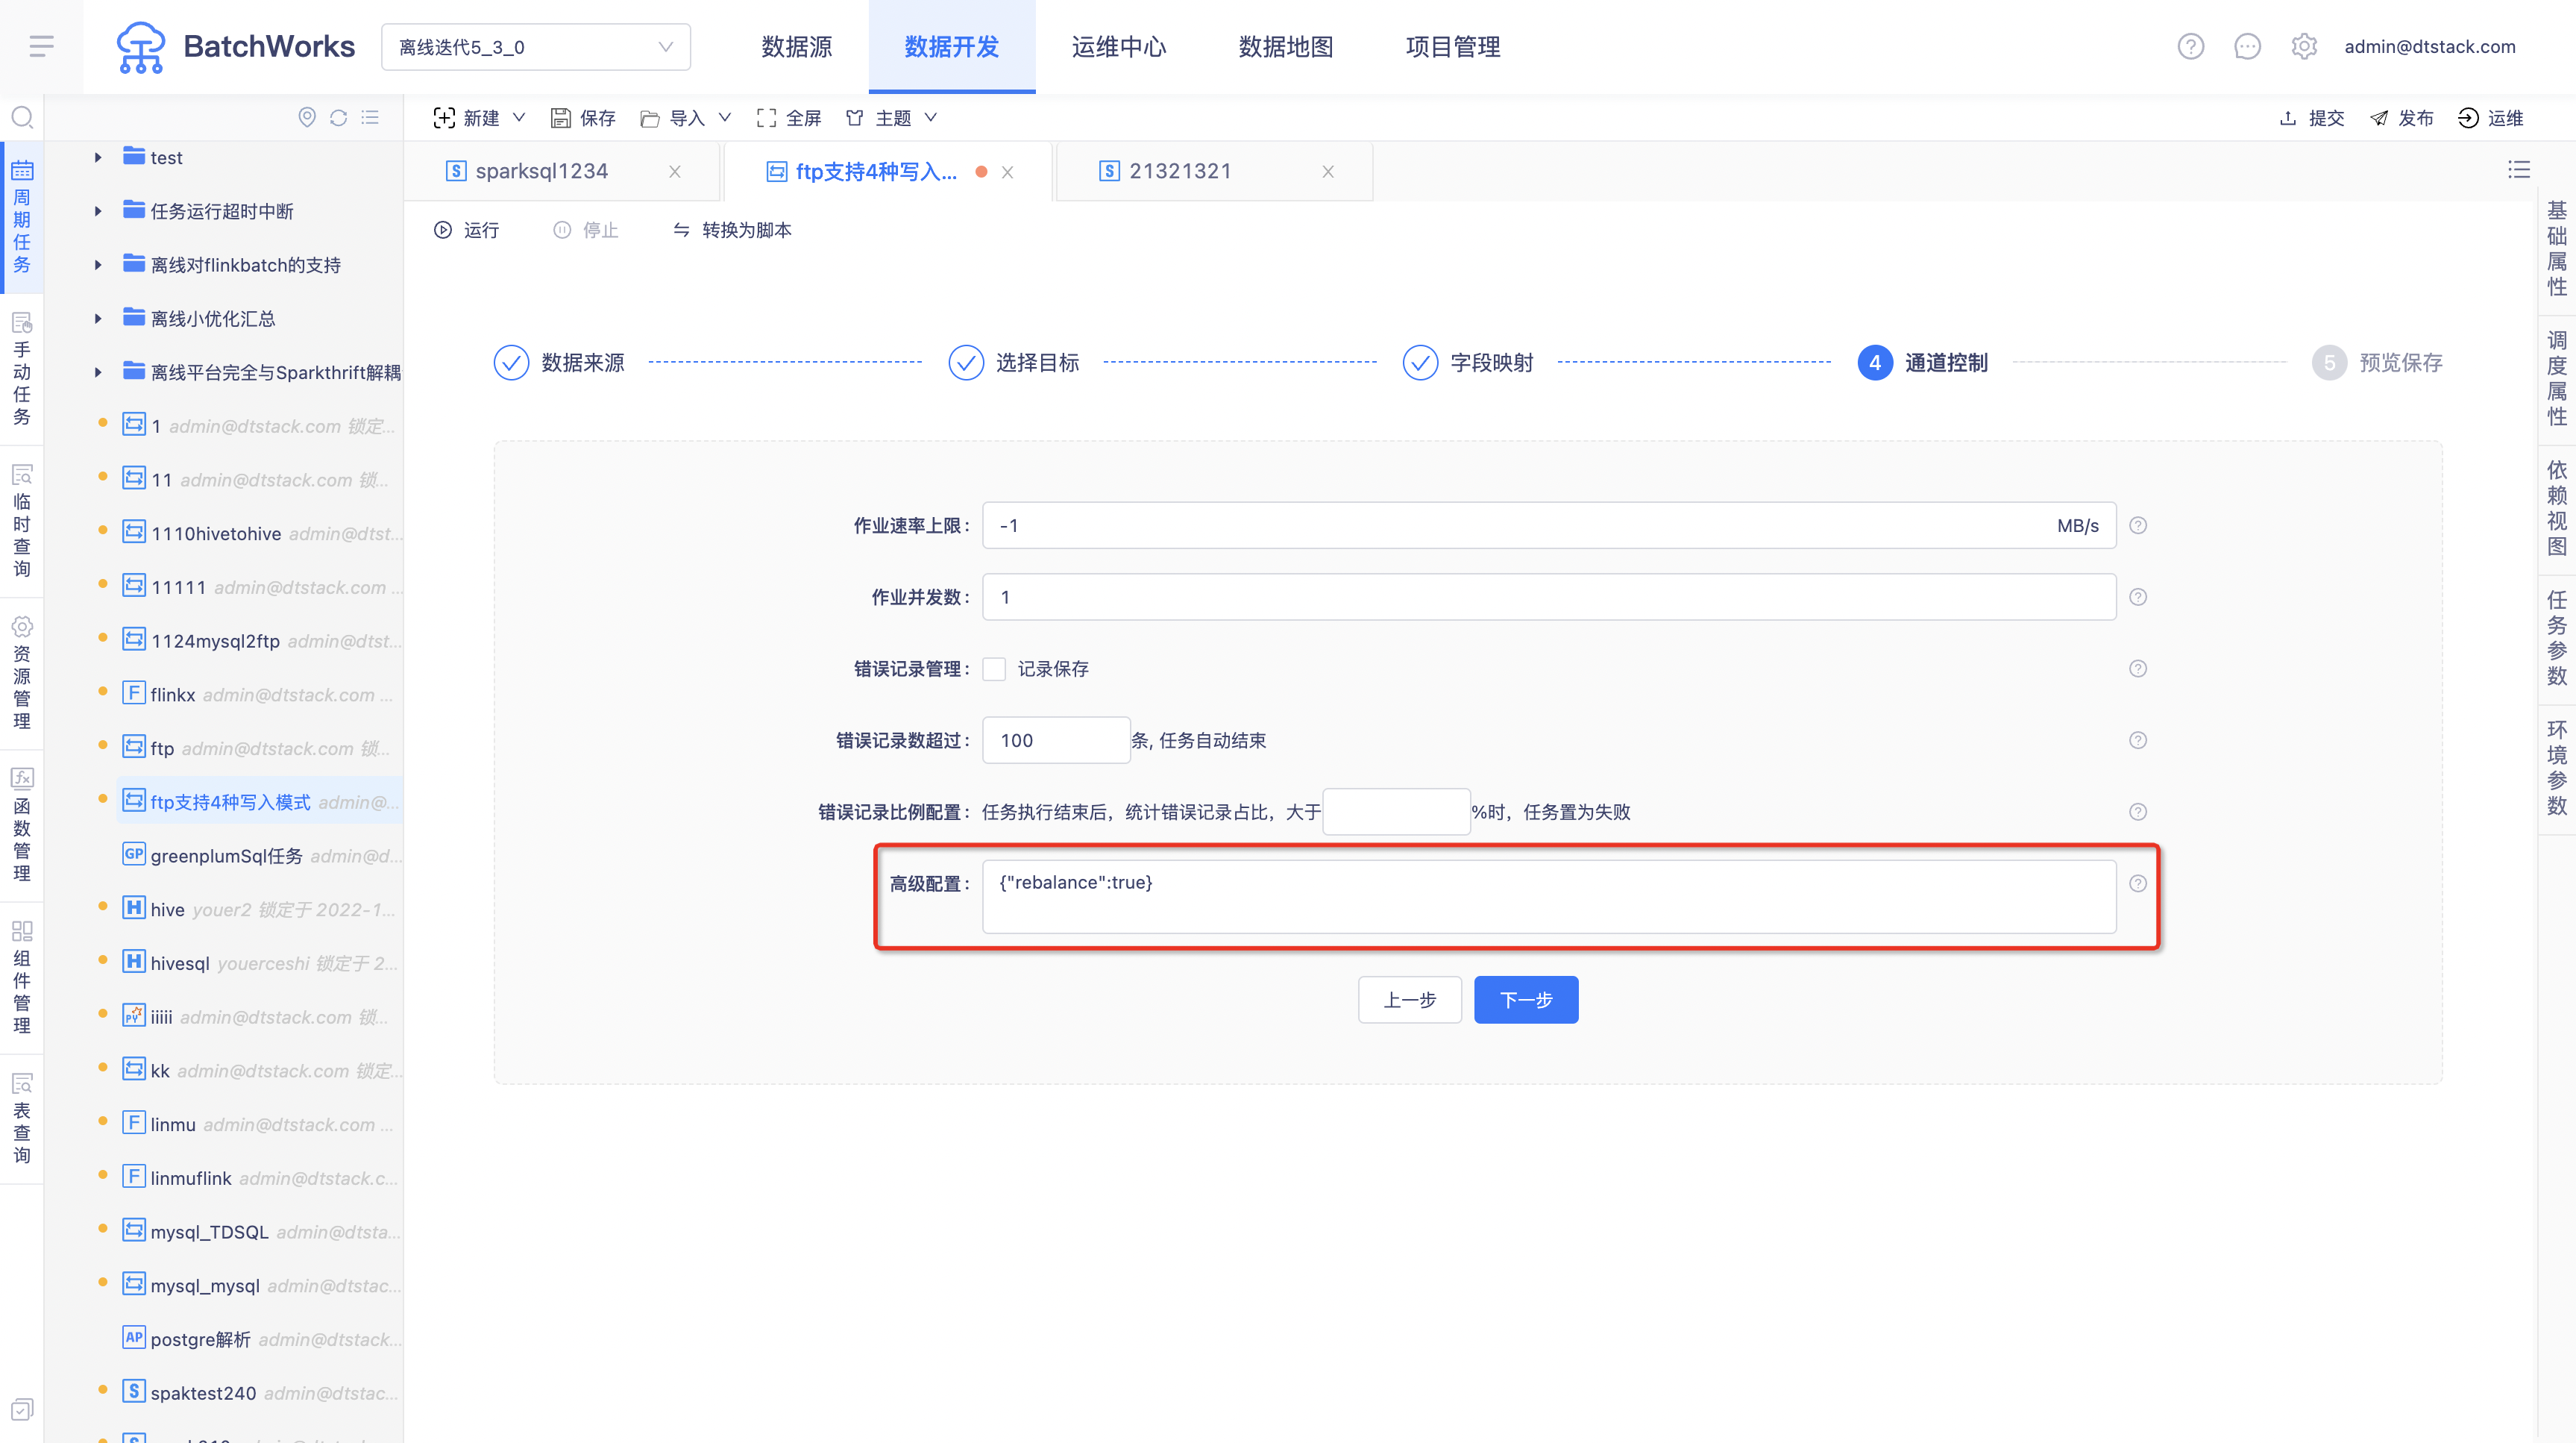Open the 资源管理 sidebar panel
Viewport: 2576px width, 1443px height.
22,674
